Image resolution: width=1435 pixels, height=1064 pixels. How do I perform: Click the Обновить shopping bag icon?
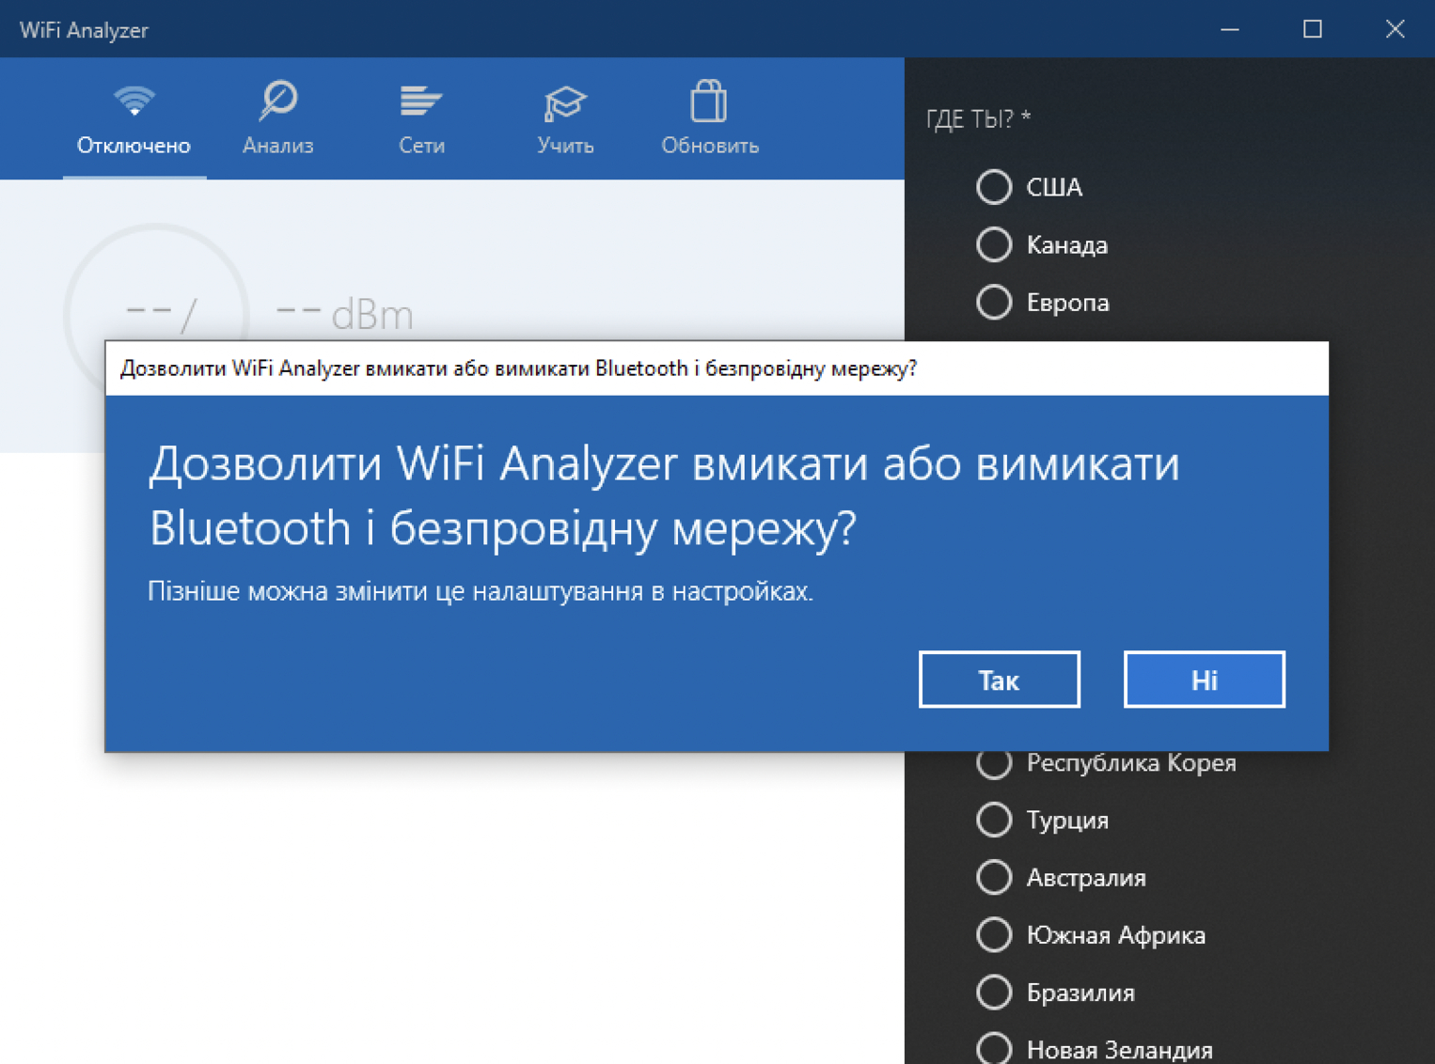709,102
